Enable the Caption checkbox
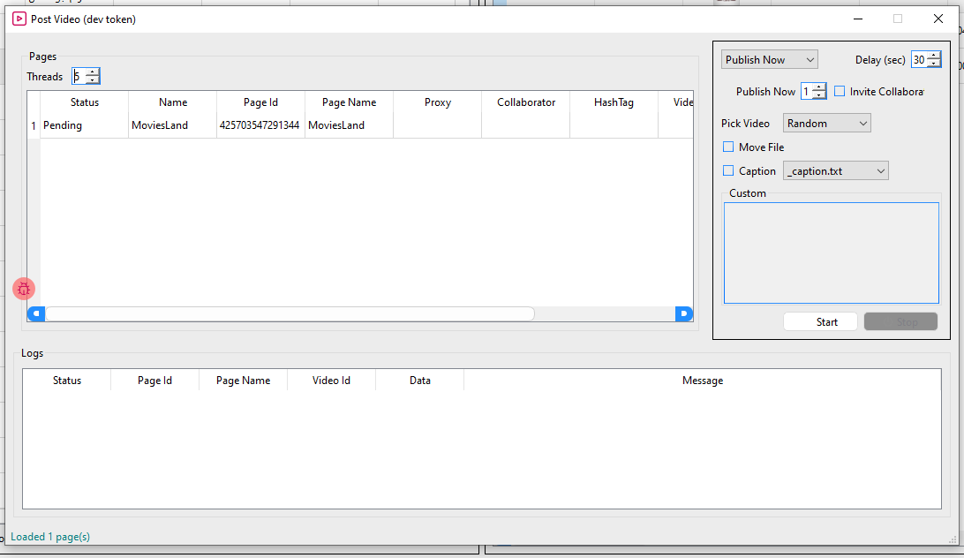This screenshot has width=964, height=558. tap(728, 171)
